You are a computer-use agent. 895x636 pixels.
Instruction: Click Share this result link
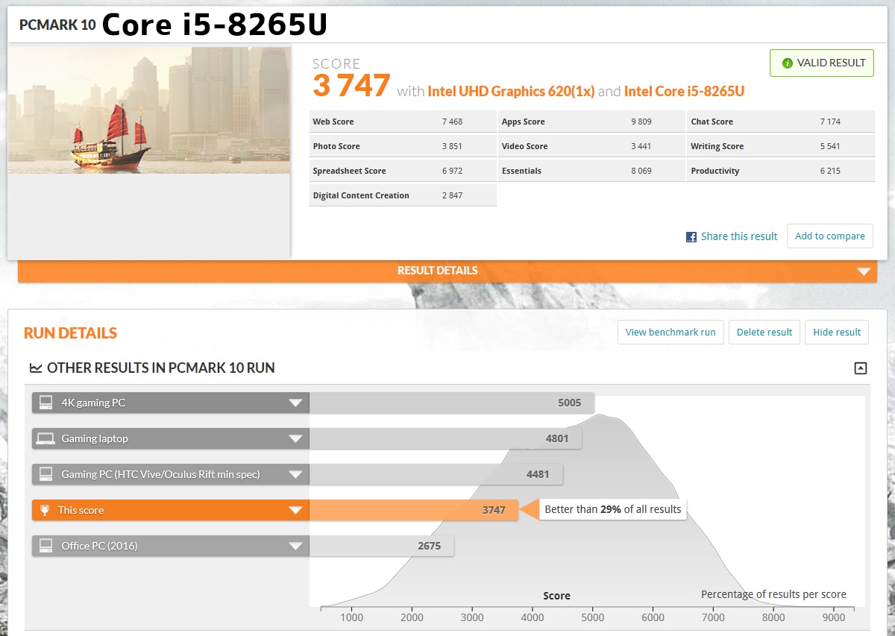[x=739, y=236]
